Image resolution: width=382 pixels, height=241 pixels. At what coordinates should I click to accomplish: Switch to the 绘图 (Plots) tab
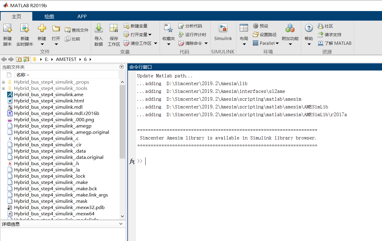click(x=49, y=16)
